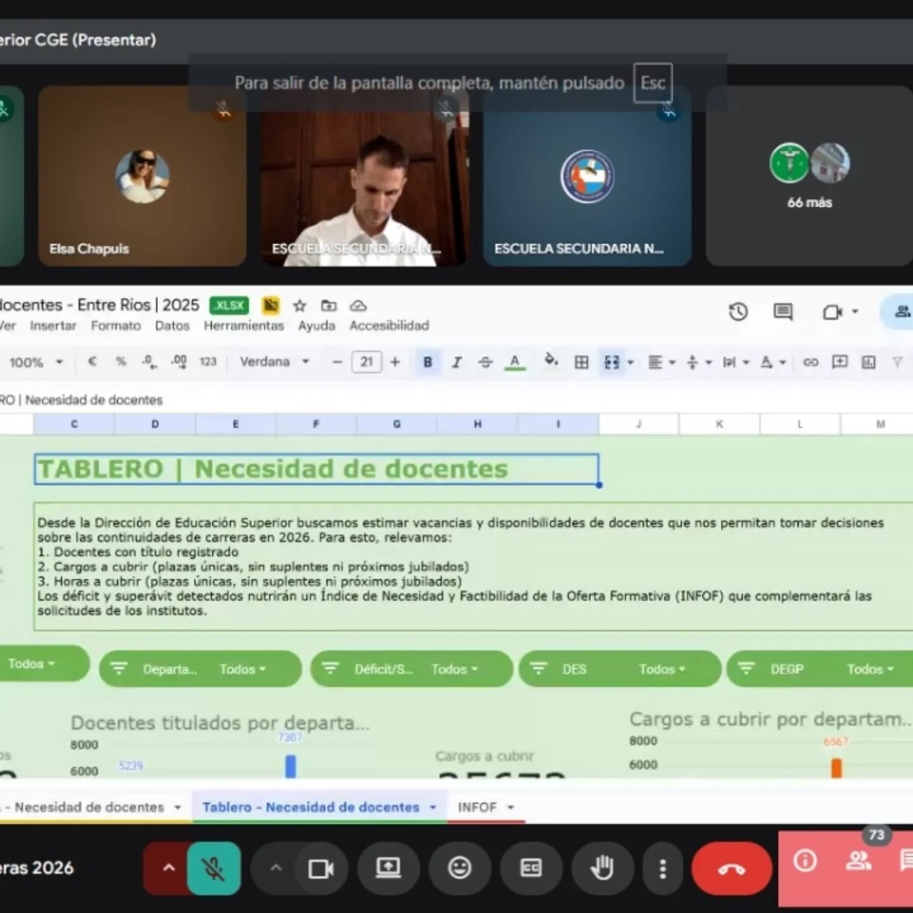913x913 pixels.
Task: Show the meeting participants list
Action: pos(858,861)
